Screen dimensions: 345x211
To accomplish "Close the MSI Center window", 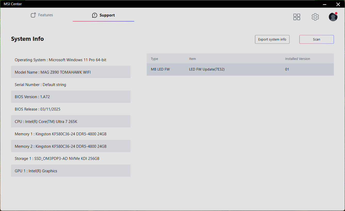I will [x=338, y=4].
